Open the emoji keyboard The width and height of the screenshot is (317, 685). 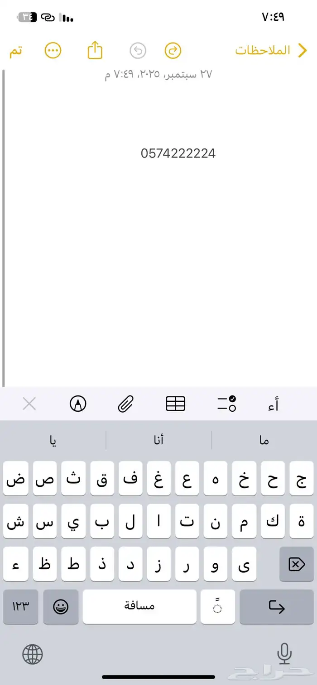point(61,607)
